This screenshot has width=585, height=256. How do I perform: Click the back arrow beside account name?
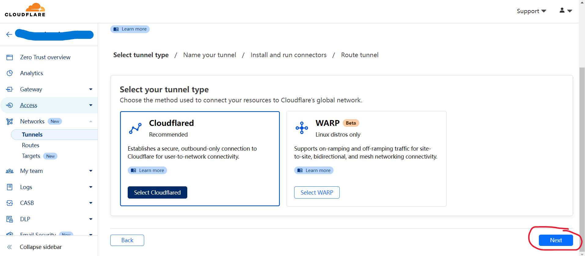coord(9,34)
